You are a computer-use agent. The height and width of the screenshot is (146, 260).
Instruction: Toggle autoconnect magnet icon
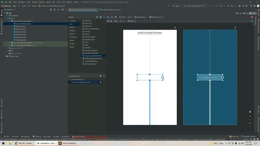click(111, 21)
